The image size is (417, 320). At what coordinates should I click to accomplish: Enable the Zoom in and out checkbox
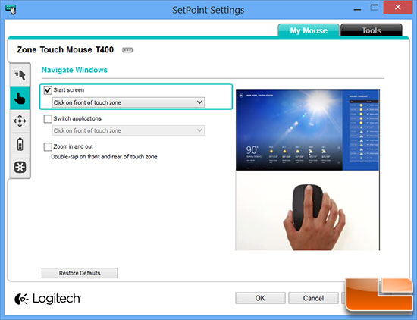[x=48, y=147]
